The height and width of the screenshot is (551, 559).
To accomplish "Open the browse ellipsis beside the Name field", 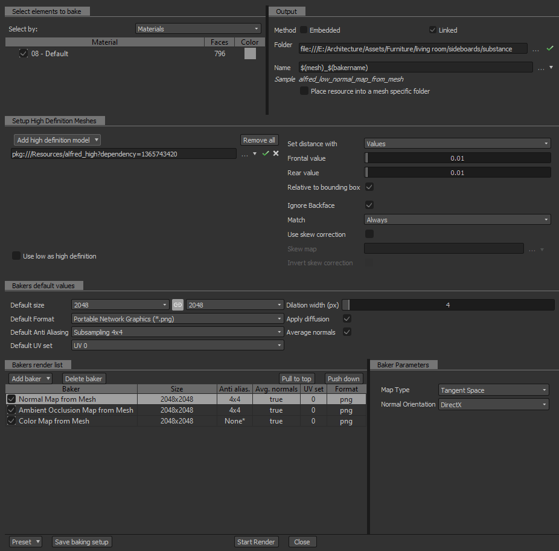I will tap(541, 68).
